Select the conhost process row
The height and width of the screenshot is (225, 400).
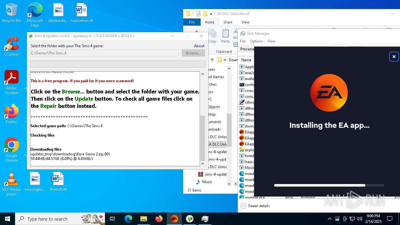coord(247,85)
